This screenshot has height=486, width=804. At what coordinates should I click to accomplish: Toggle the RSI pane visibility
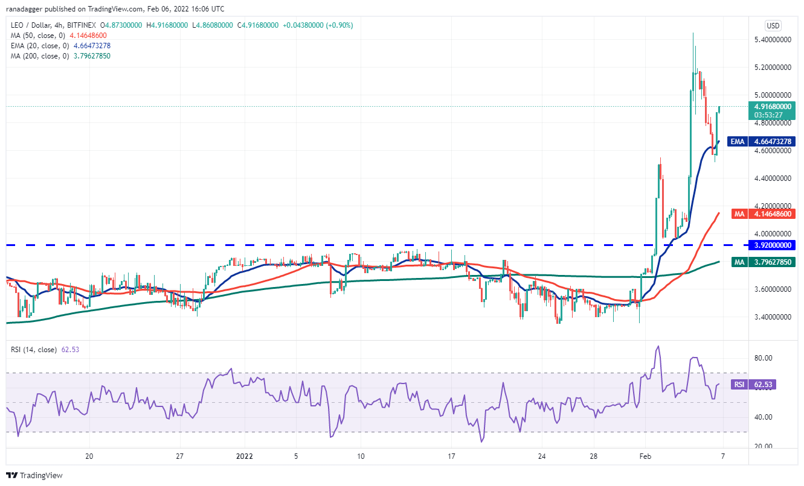34,350
